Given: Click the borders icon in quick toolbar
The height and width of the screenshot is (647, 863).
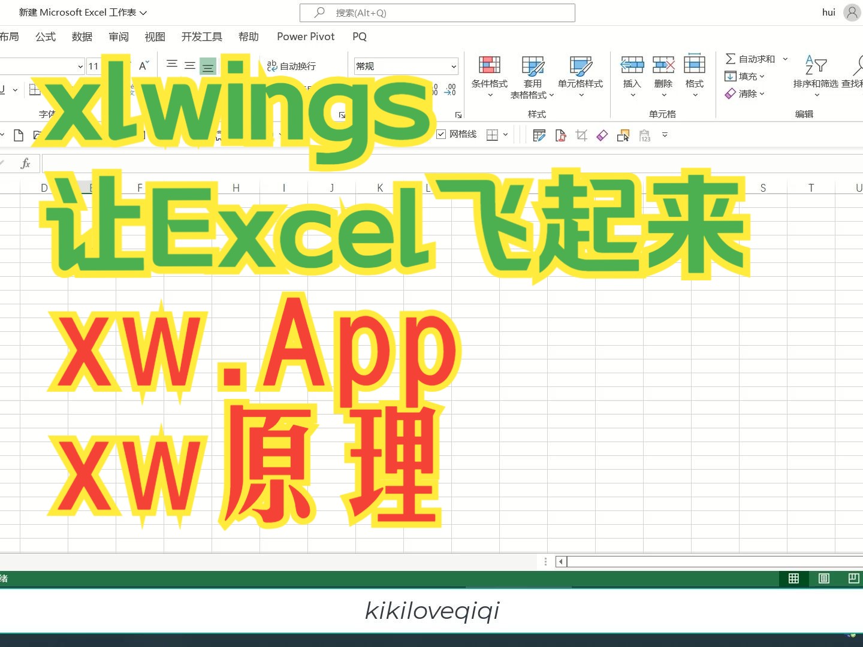Looking at the screenshot, I should click(492, 135).
